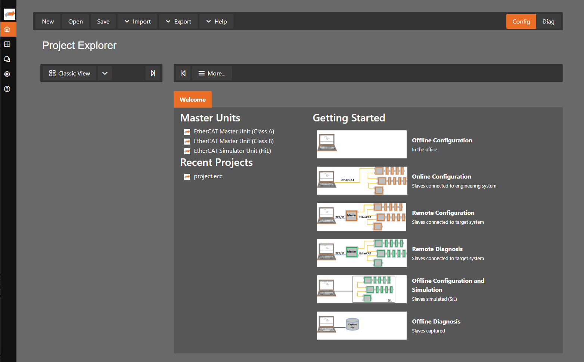Open the More... menu button
This screenshot has height=362, width=584.
(212, 73)
